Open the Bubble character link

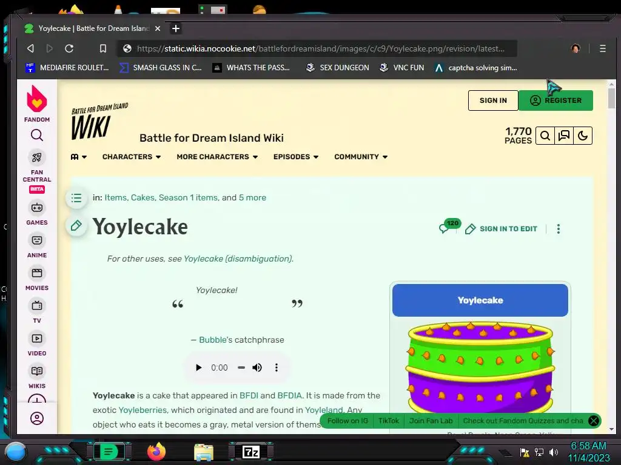point(213,340)
